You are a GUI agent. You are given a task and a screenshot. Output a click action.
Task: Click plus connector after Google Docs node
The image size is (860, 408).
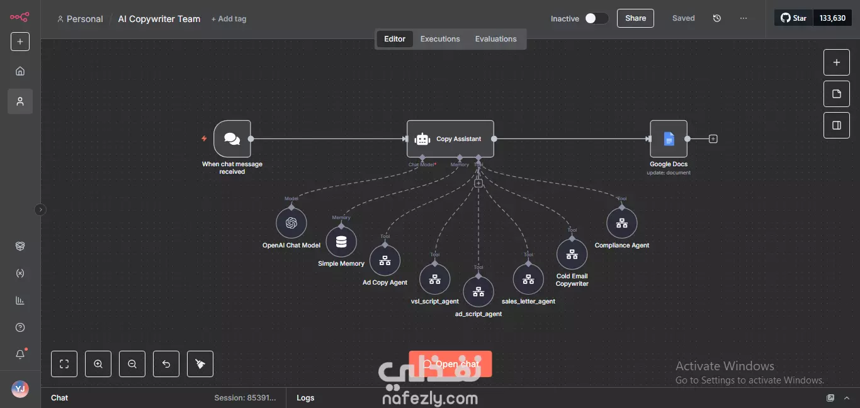pyautogui.click(x=713, y=139)
